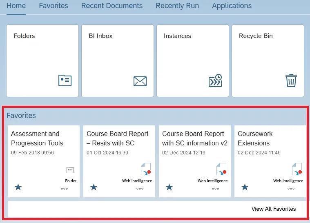The width and height of the screenshot is (310, 223).
Task: Toggle star on Course Board Report v2 card
Action: [169, 187]
